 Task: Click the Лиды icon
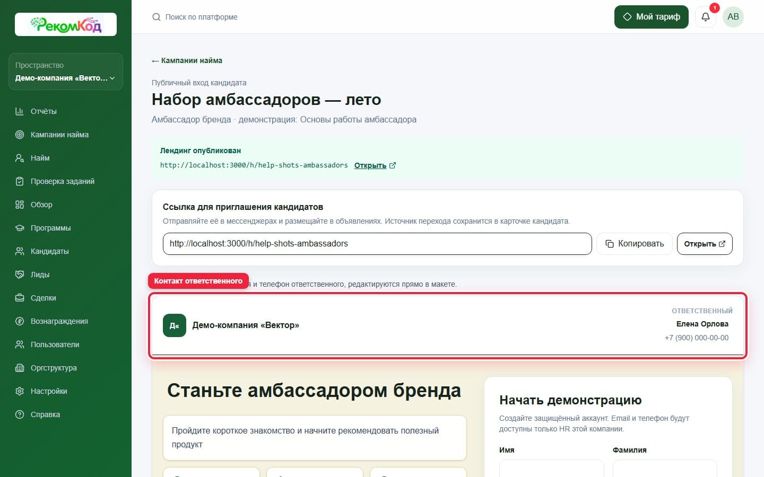pyautogui.click(x=20, y=275)
